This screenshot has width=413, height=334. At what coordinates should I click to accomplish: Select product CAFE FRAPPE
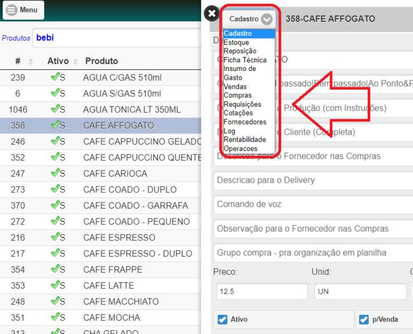pyautogui.click(x=113, y=270)
